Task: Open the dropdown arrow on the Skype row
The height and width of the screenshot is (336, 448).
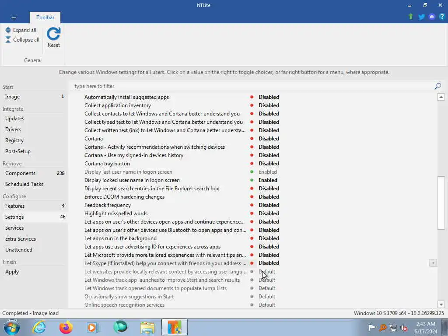Action: tap(433, 263)
